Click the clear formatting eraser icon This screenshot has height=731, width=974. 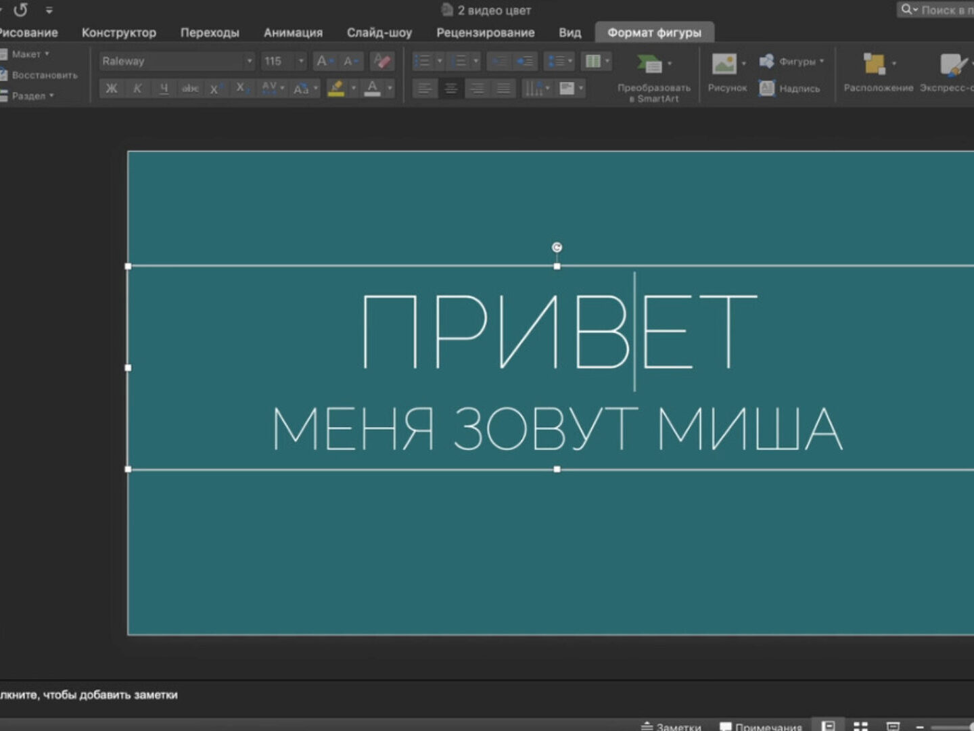coord(382,62)
